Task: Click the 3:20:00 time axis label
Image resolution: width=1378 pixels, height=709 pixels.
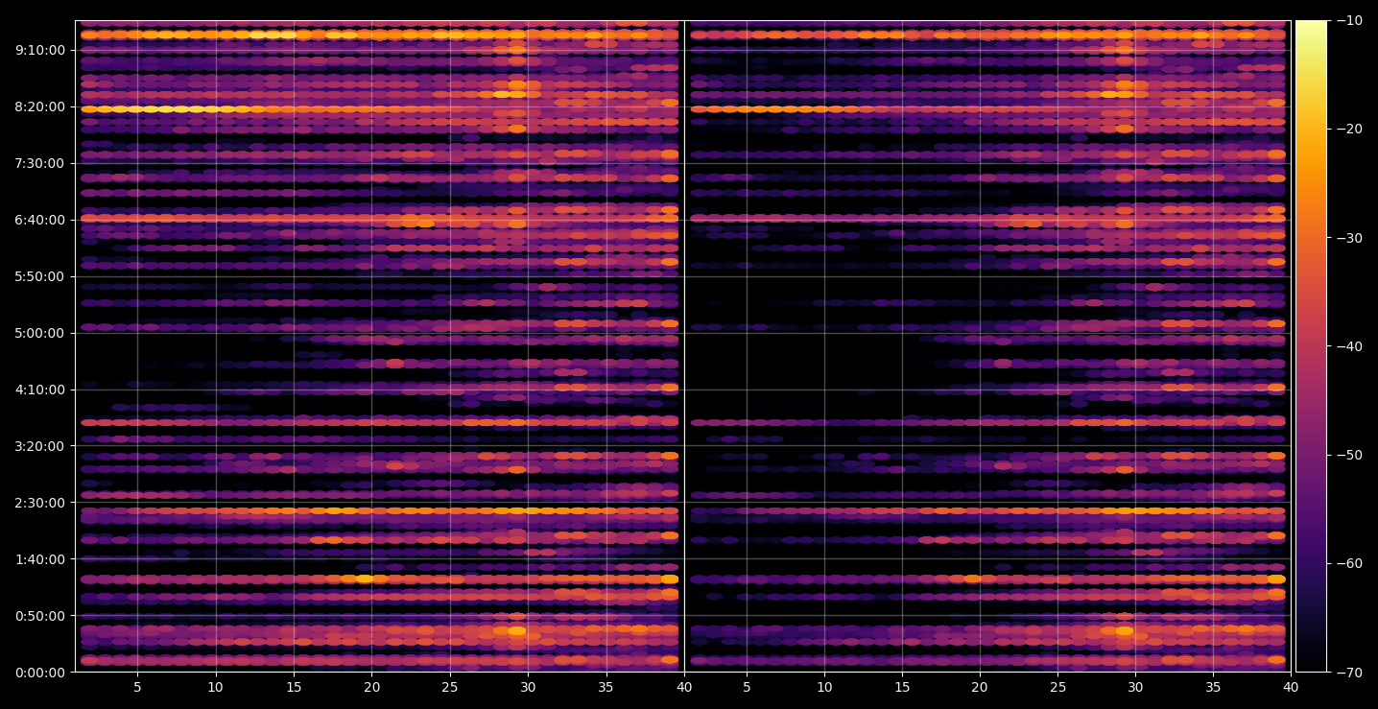Action: pyautogui.click(x=39, y=446)
